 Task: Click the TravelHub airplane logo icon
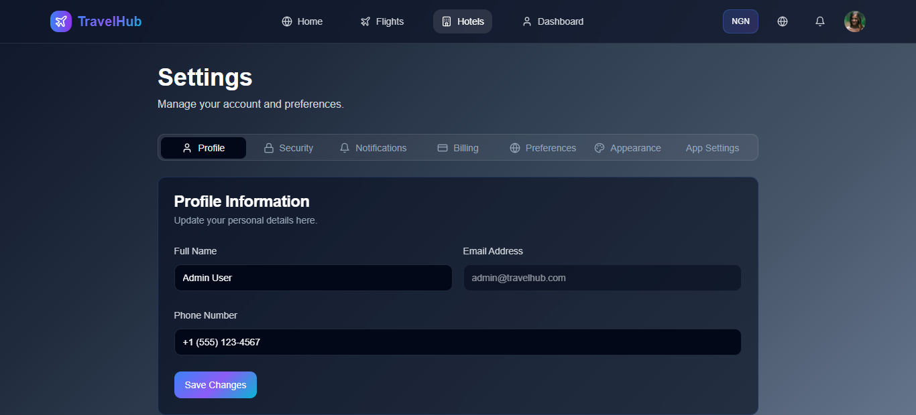tap(61, 21)
